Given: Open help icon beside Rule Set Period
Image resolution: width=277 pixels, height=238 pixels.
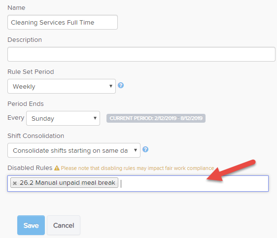Looking at the screenshot, I should coord(121,85).
